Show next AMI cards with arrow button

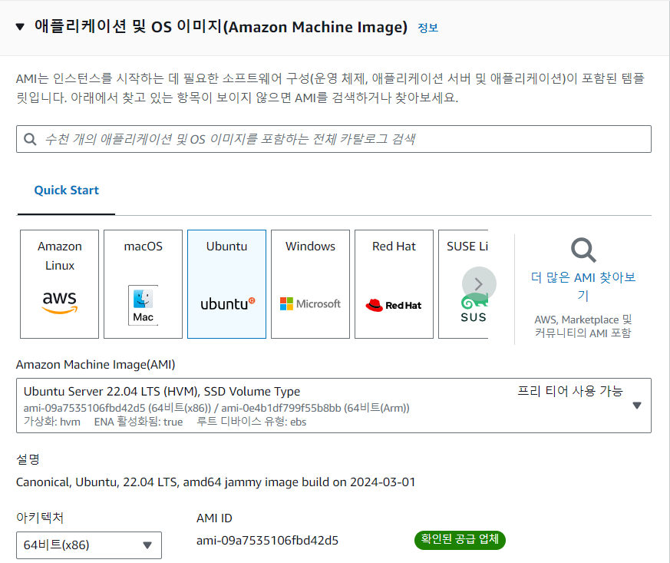click(479, 284)
